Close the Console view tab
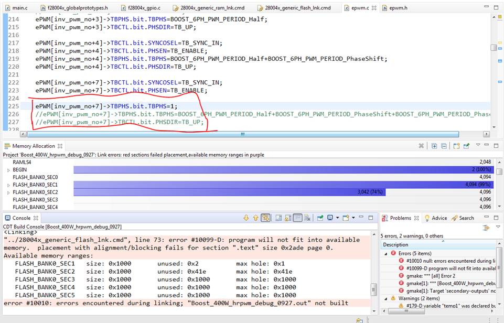This screenshot has width=504, height=323. click(36, 218)
